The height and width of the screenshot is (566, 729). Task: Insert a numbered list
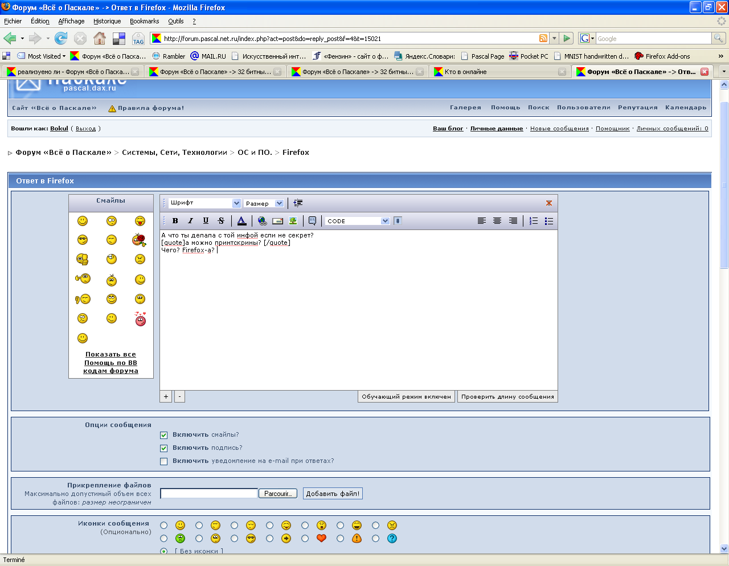coord(534,221)
